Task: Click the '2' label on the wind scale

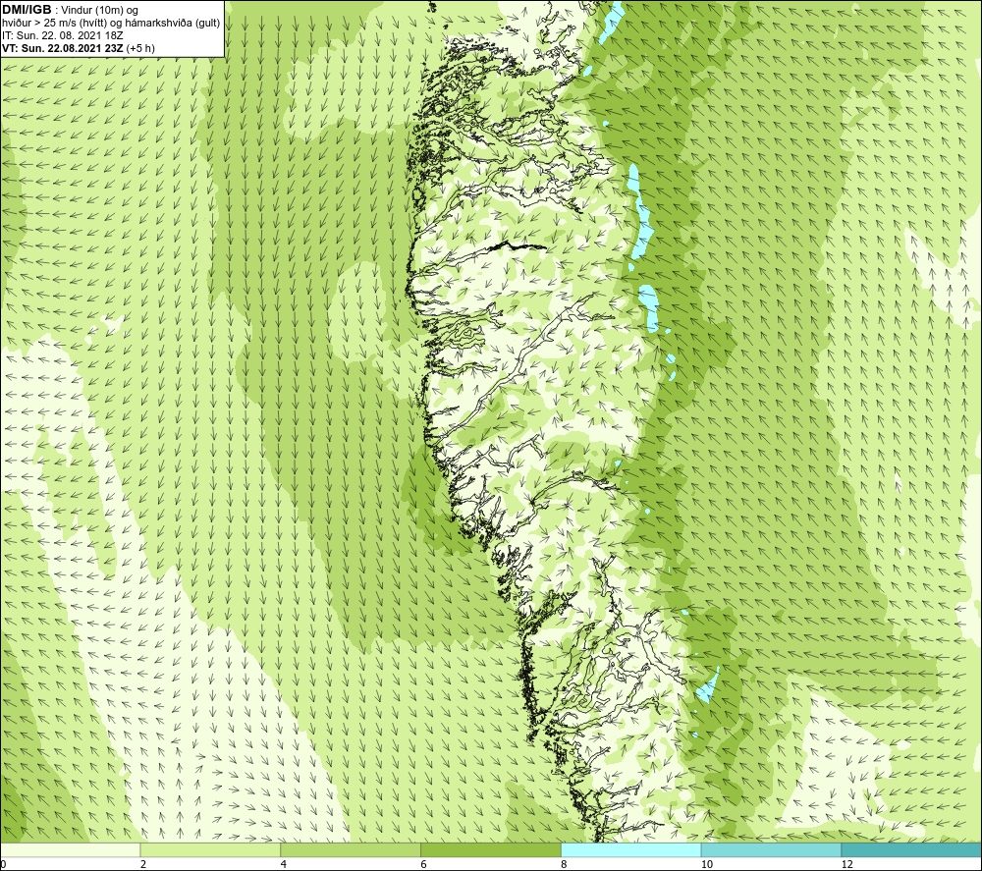Action: (x=143, y=864)
